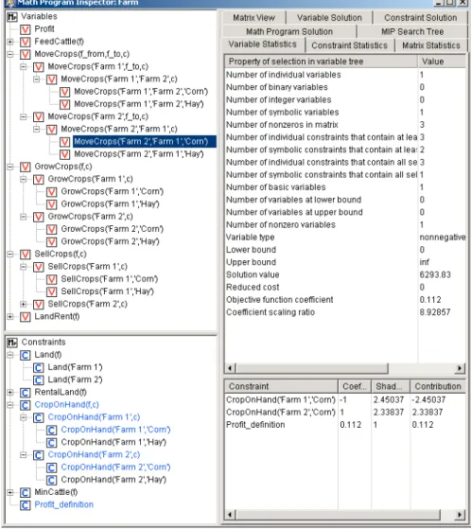Click right arrow of constraint table scrollbar
Screen dimensions: 471x529
click(x=460, y=515)
